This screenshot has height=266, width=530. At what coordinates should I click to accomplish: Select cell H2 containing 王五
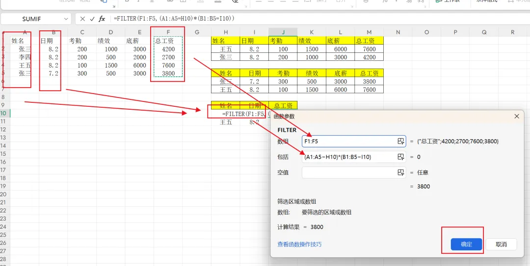[225, 49]
